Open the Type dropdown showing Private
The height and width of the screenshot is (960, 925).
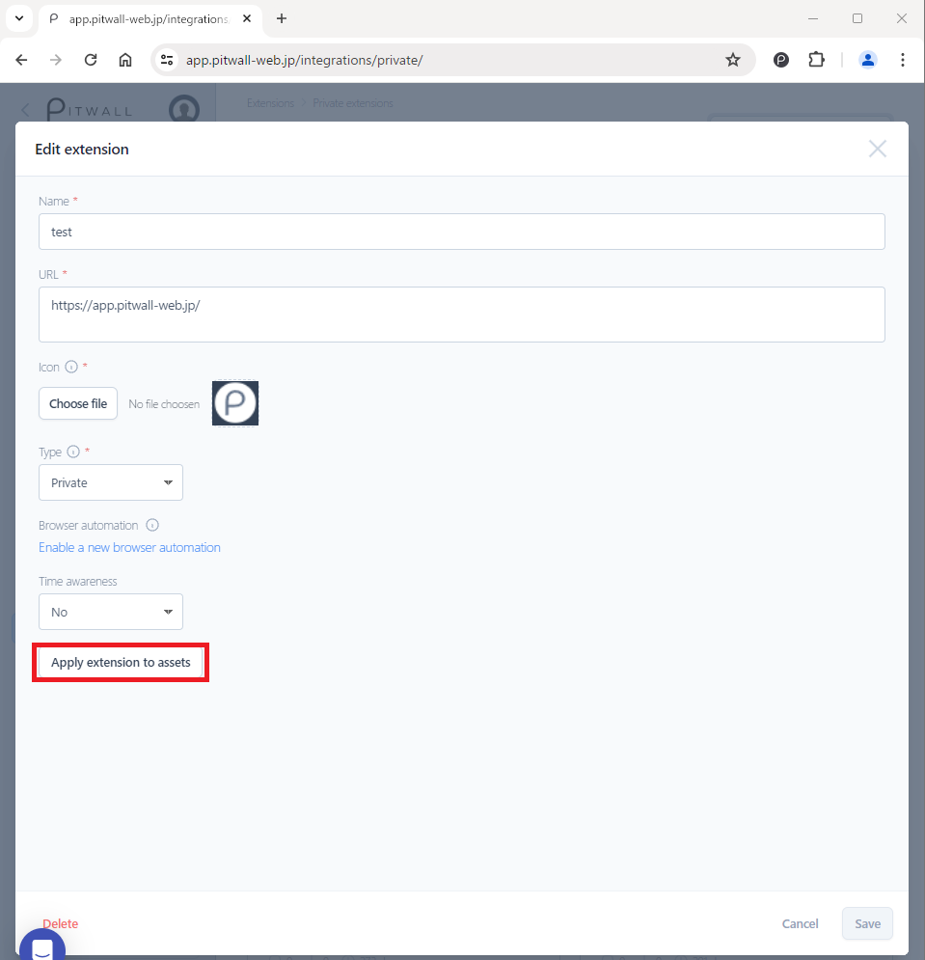tap(110, 482)
